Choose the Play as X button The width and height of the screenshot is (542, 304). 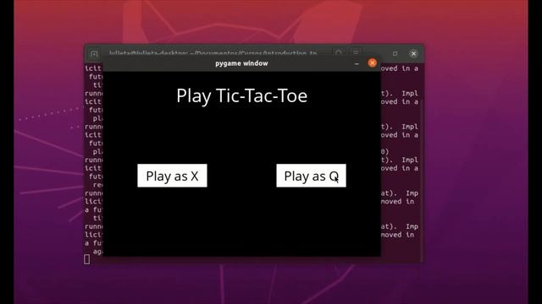tap(172, 176)
